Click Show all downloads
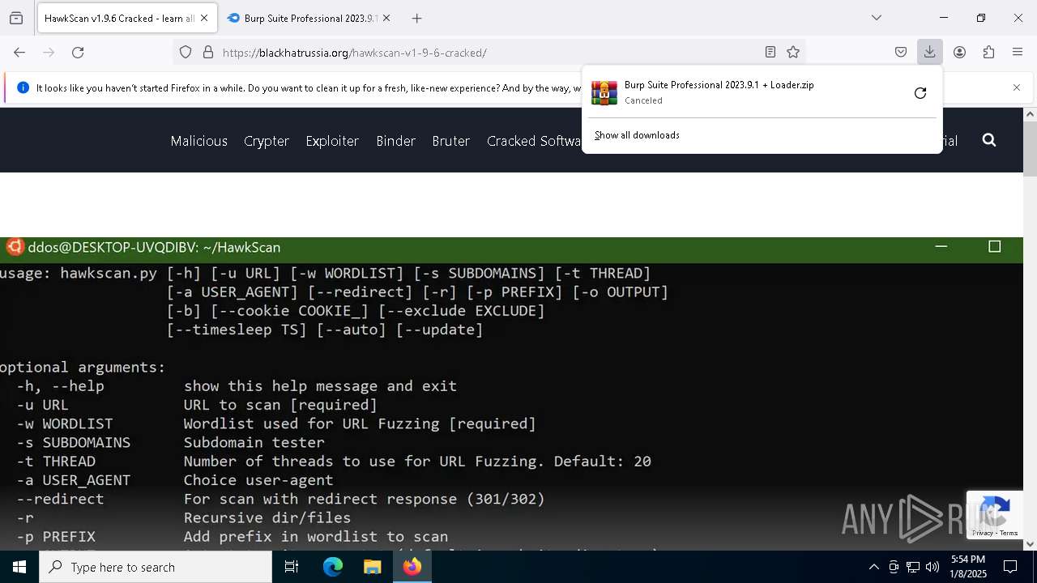This screenshot has height=583, width=1037. (637, 135)
